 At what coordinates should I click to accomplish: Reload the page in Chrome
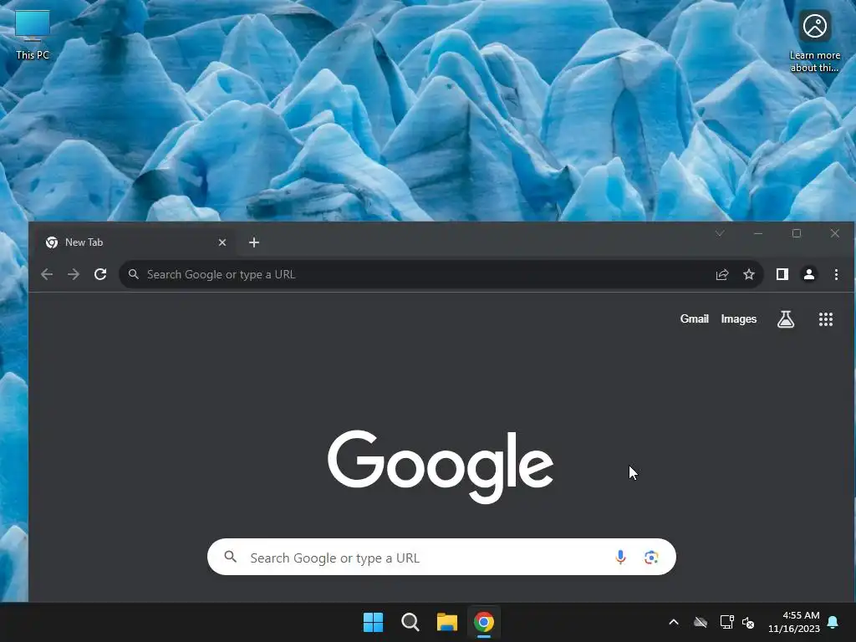(x=100, y=274)
